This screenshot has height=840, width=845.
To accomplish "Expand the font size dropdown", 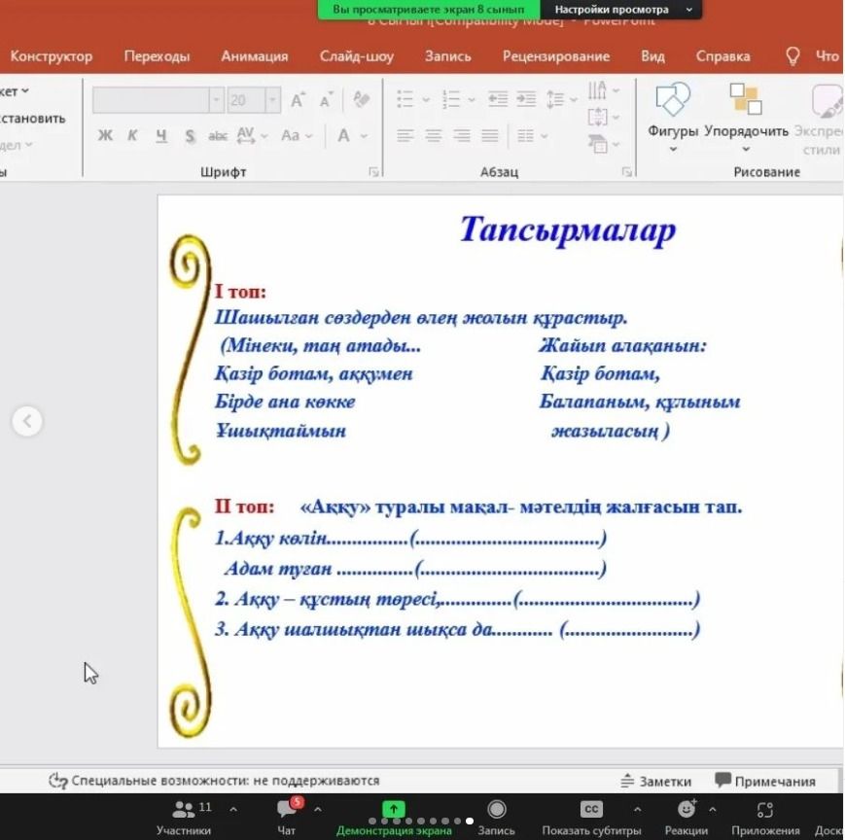I will tap(272, 100).
